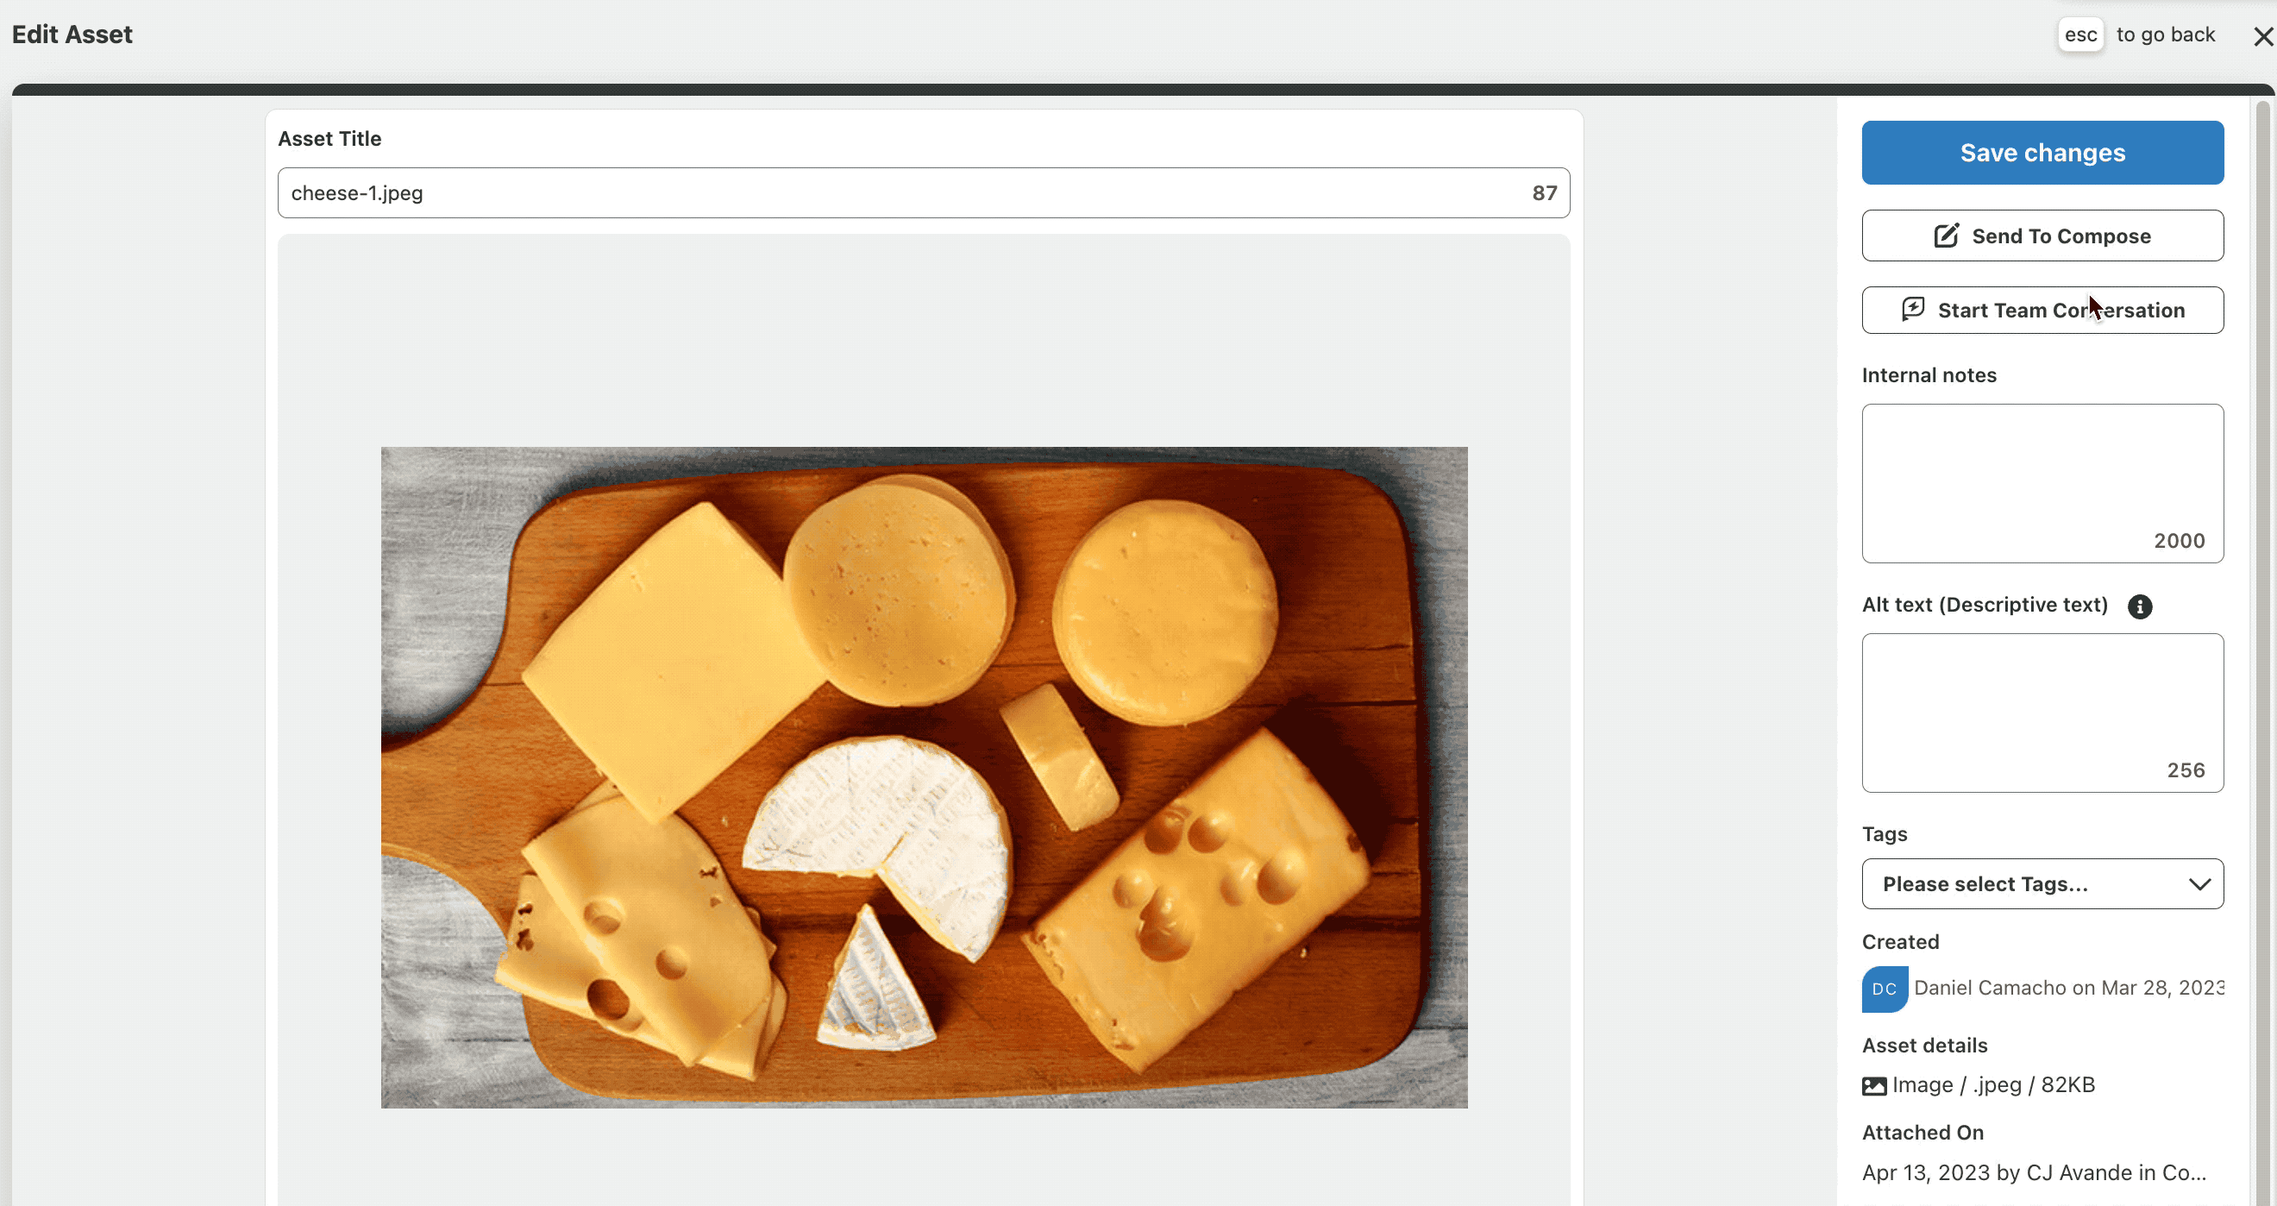Screen dimensions: 2277x1206
Task: Click into the Alt text description box
Action: (2042, 713)
